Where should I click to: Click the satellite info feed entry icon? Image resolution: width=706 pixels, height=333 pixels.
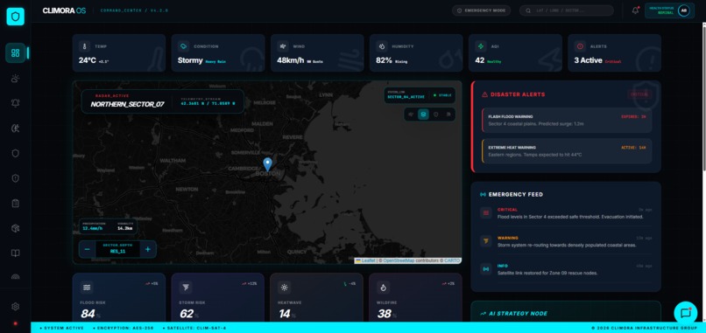(486, 269)
